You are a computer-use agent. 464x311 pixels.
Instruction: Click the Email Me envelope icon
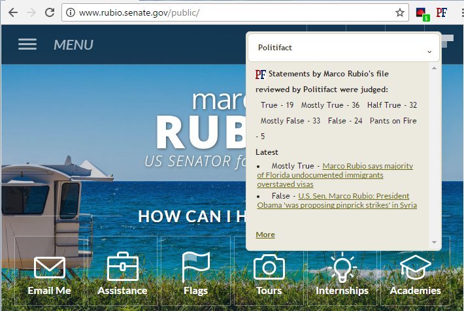point(50,267)
